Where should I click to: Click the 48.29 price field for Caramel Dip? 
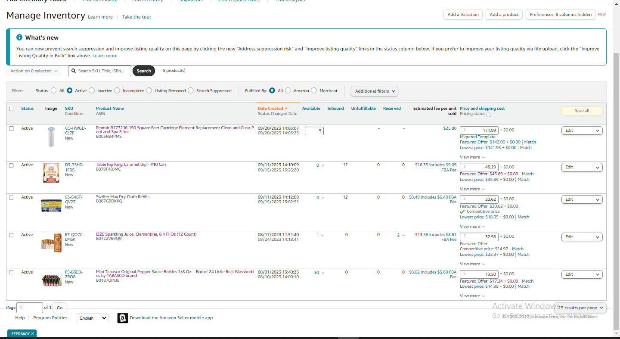coord(479,167)
